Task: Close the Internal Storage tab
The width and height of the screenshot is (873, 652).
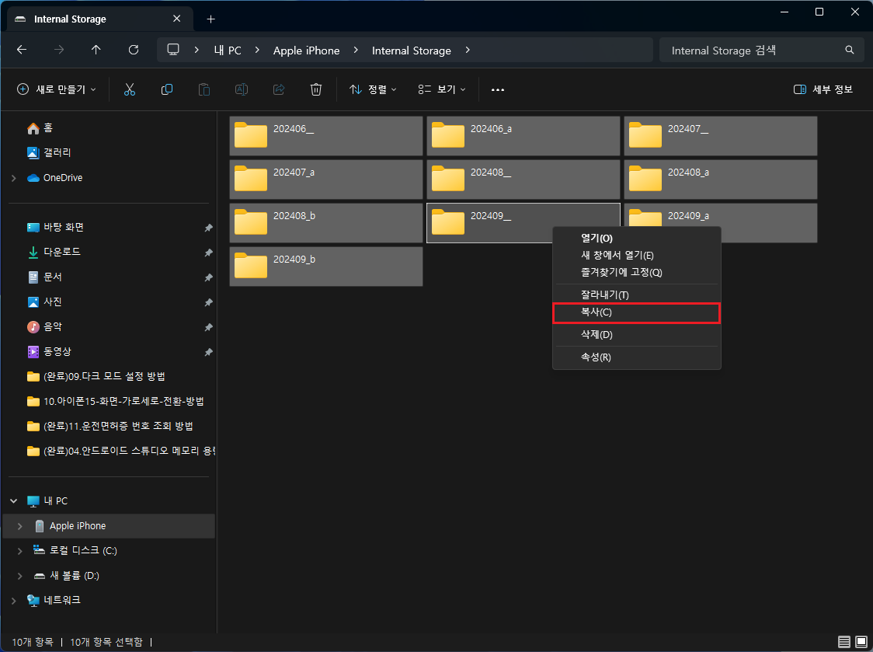Action: [177, 19]
